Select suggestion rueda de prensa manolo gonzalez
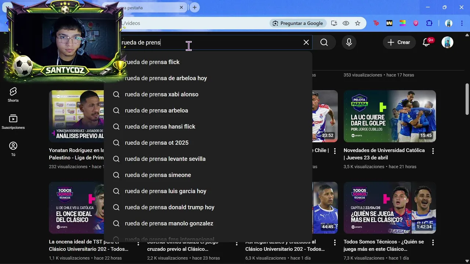Image resolution: width=470 pixels, height=264 pixels. (208, 223)
